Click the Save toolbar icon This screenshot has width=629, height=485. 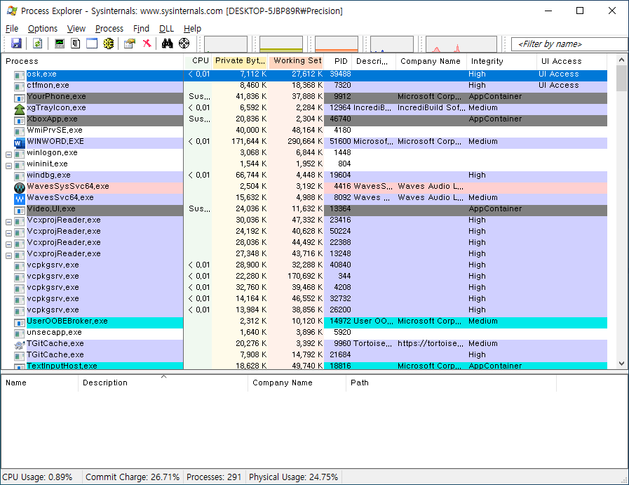pyautogui.click(x=16, y=44)
